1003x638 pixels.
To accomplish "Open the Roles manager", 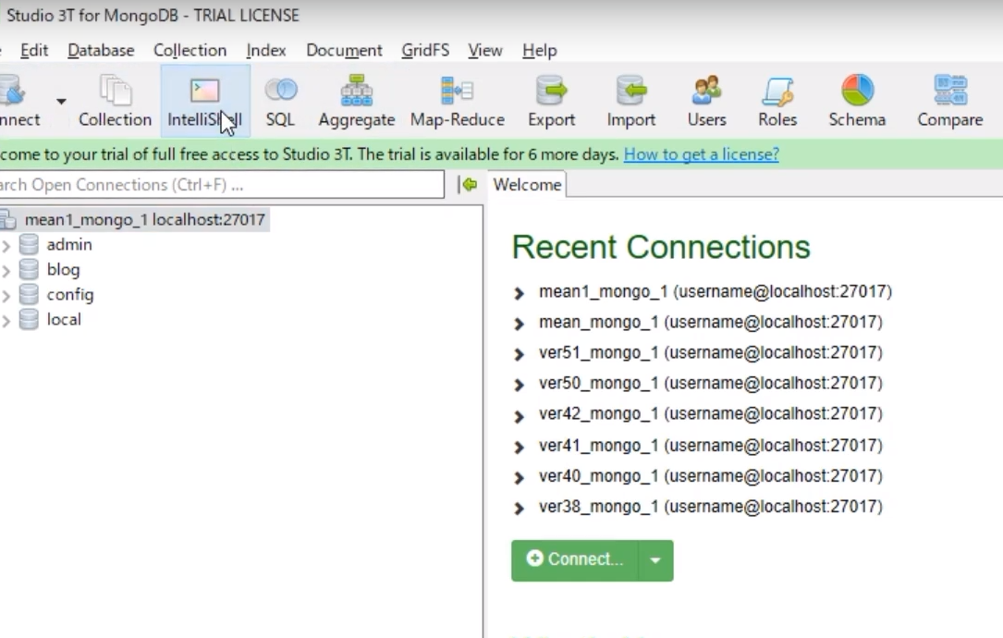I will [x=777, y=101].
